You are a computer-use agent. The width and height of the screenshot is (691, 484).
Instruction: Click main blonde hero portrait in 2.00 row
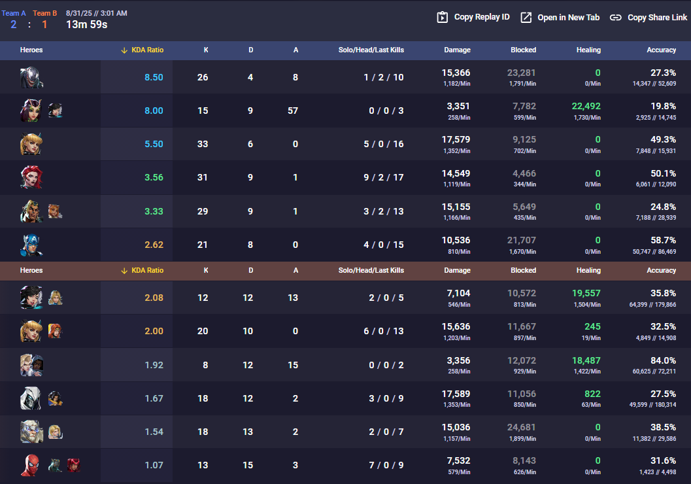coord(31,331)
